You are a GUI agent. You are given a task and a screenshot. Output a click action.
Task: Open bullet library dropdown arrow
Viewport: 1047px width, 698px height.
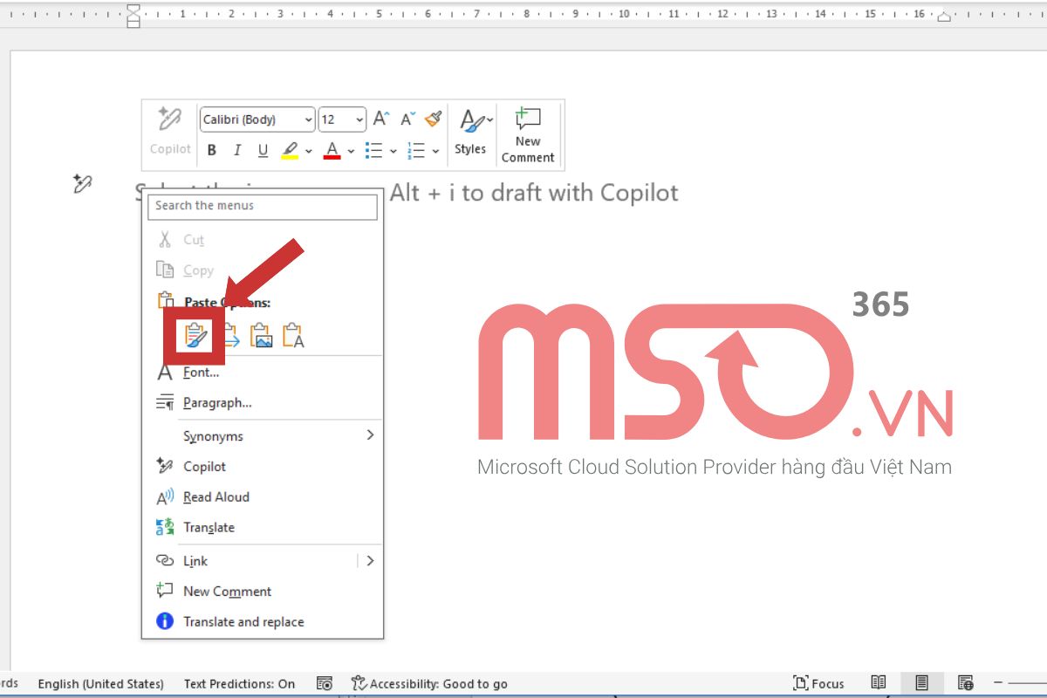[393, 152]
